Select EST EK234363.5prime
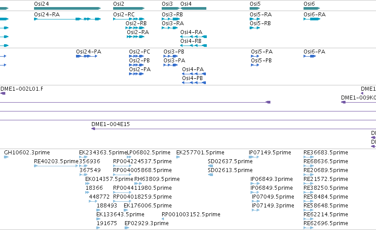 [83, 157]
